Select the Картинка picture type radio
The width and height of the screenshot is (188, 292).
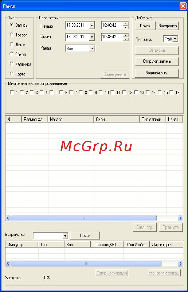[12, 64]
